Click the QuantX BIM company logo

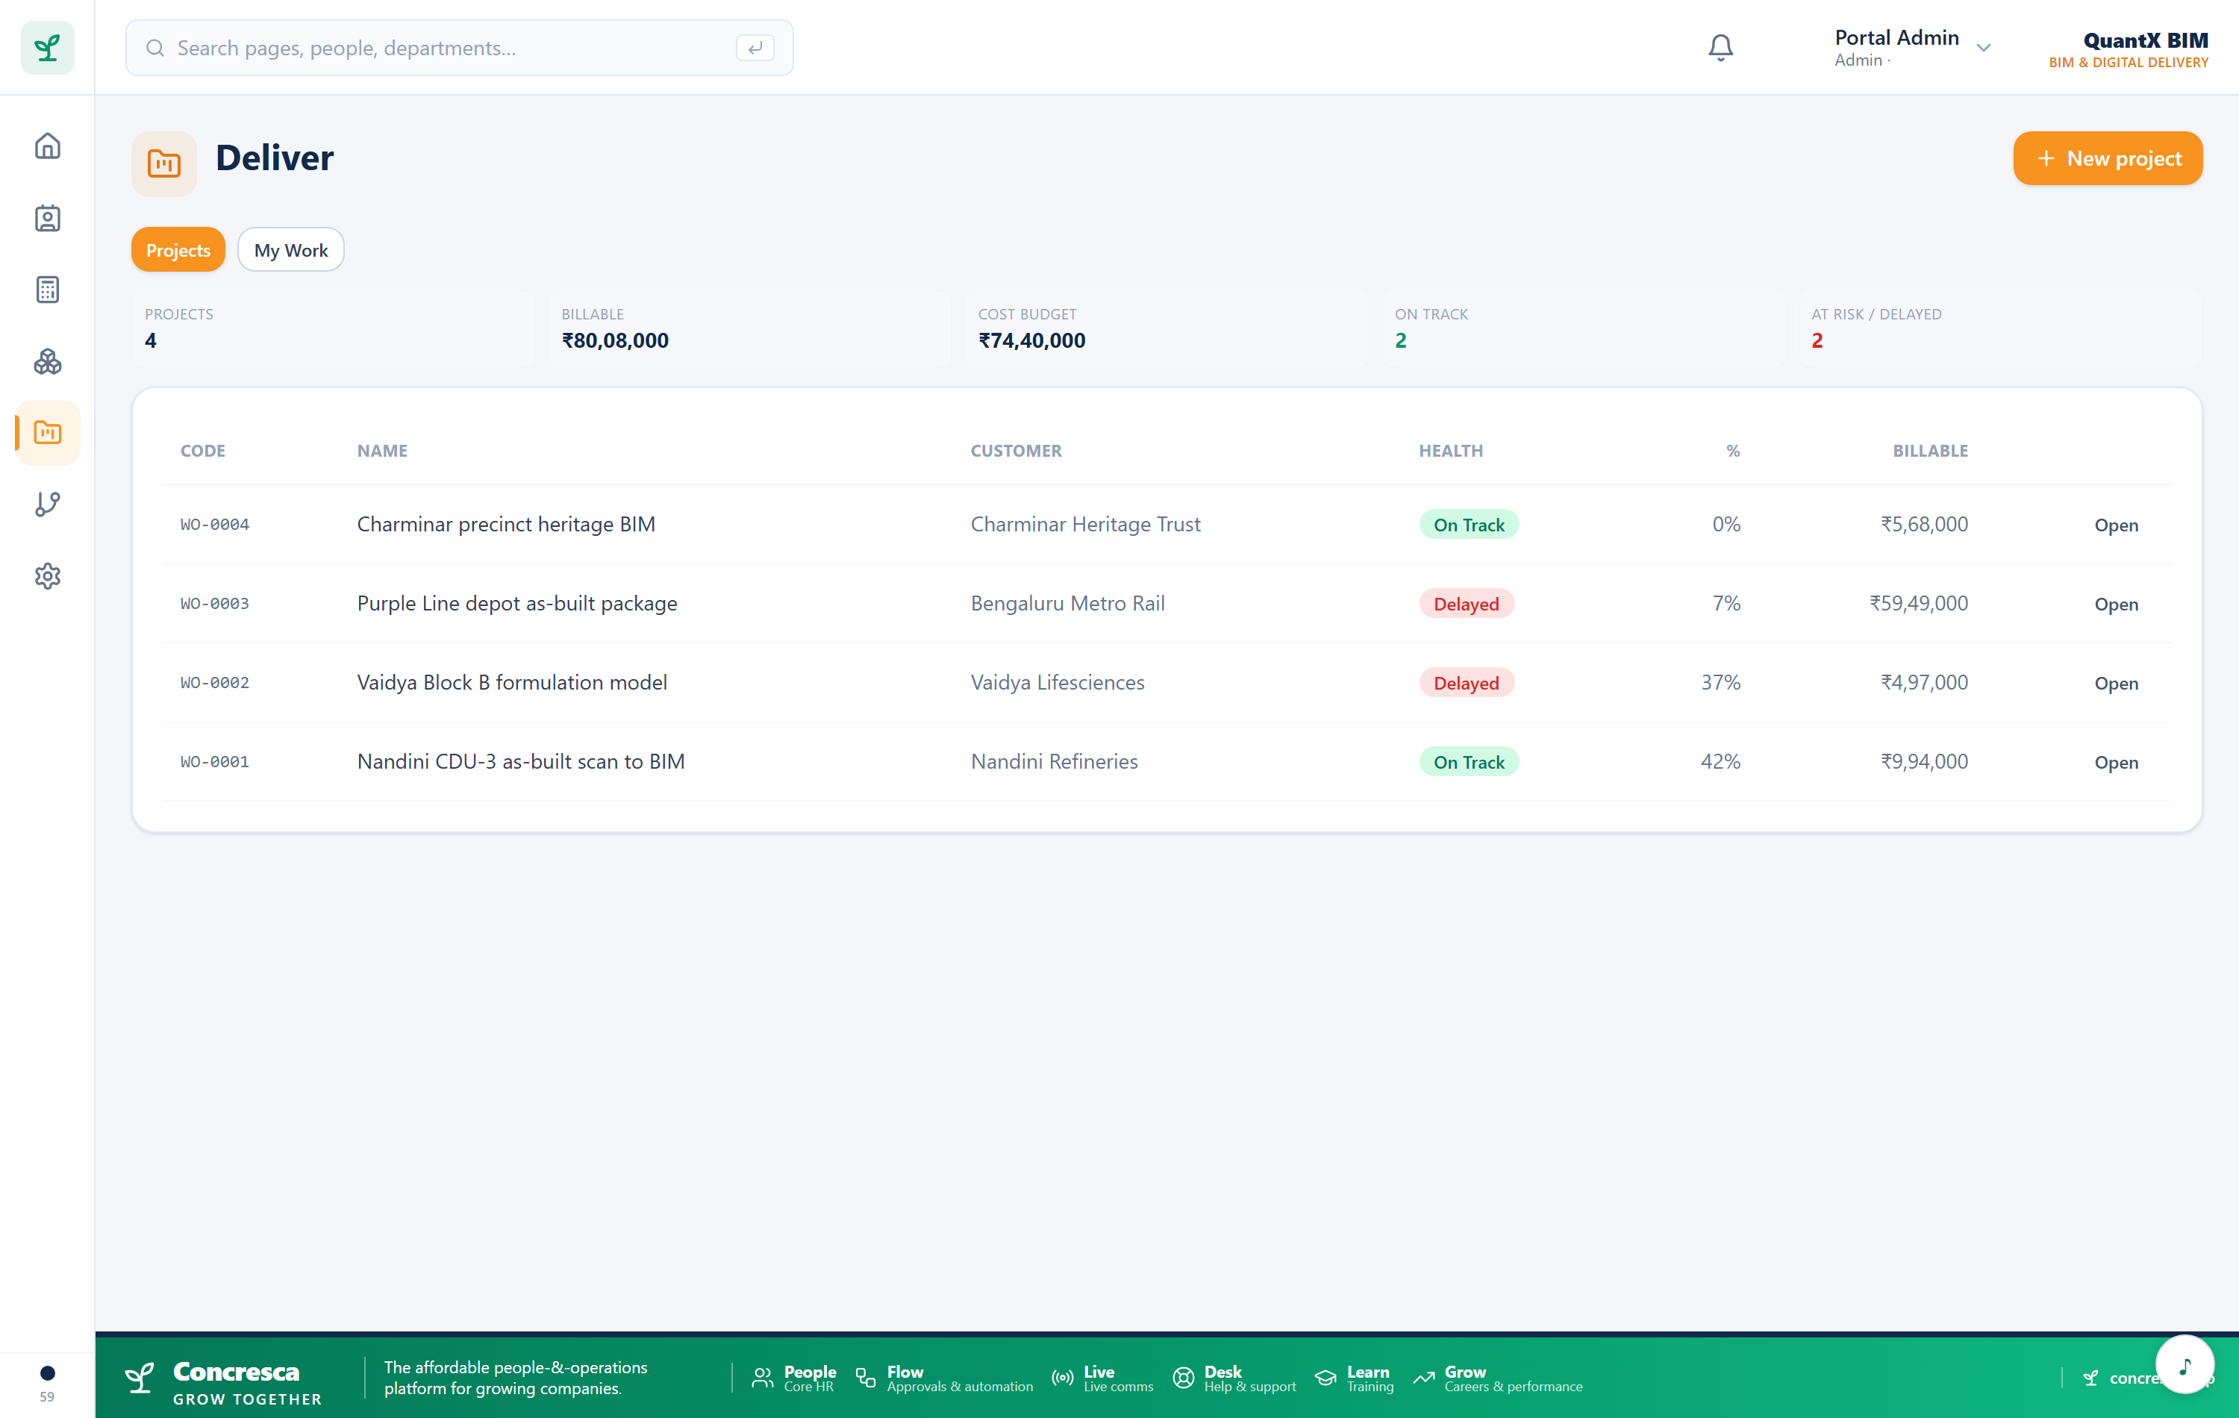pyautogui.click(x=2129, y=49)
